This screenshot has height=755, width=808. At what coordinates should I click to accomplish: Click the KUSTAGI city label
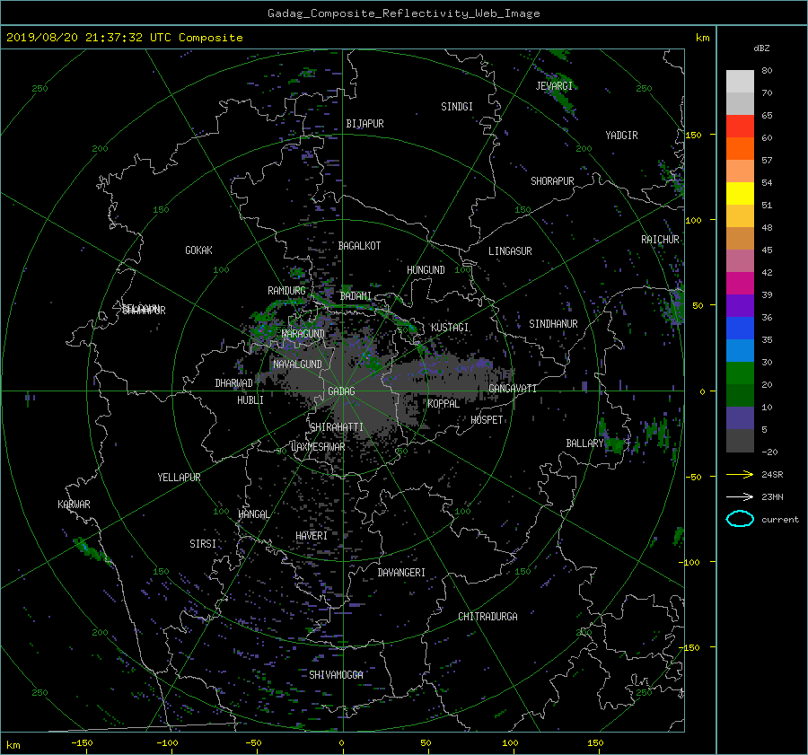pos(450,328)
